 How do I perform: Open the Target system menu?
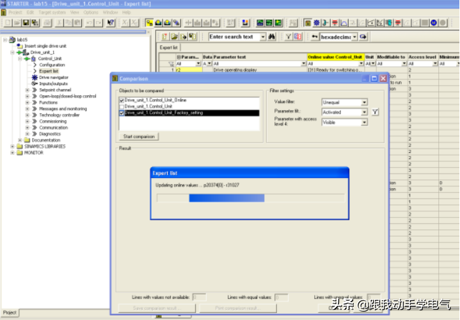click(52, 12)
